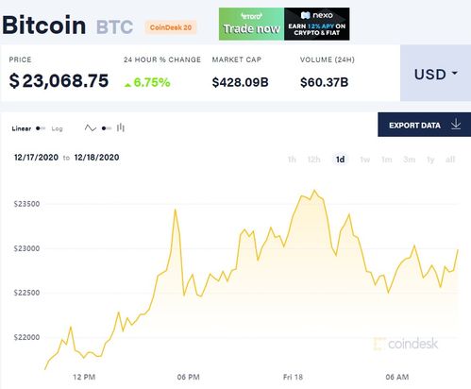
Task: Click the green 24-hour change arrow
Action: (x=127, y=85)
